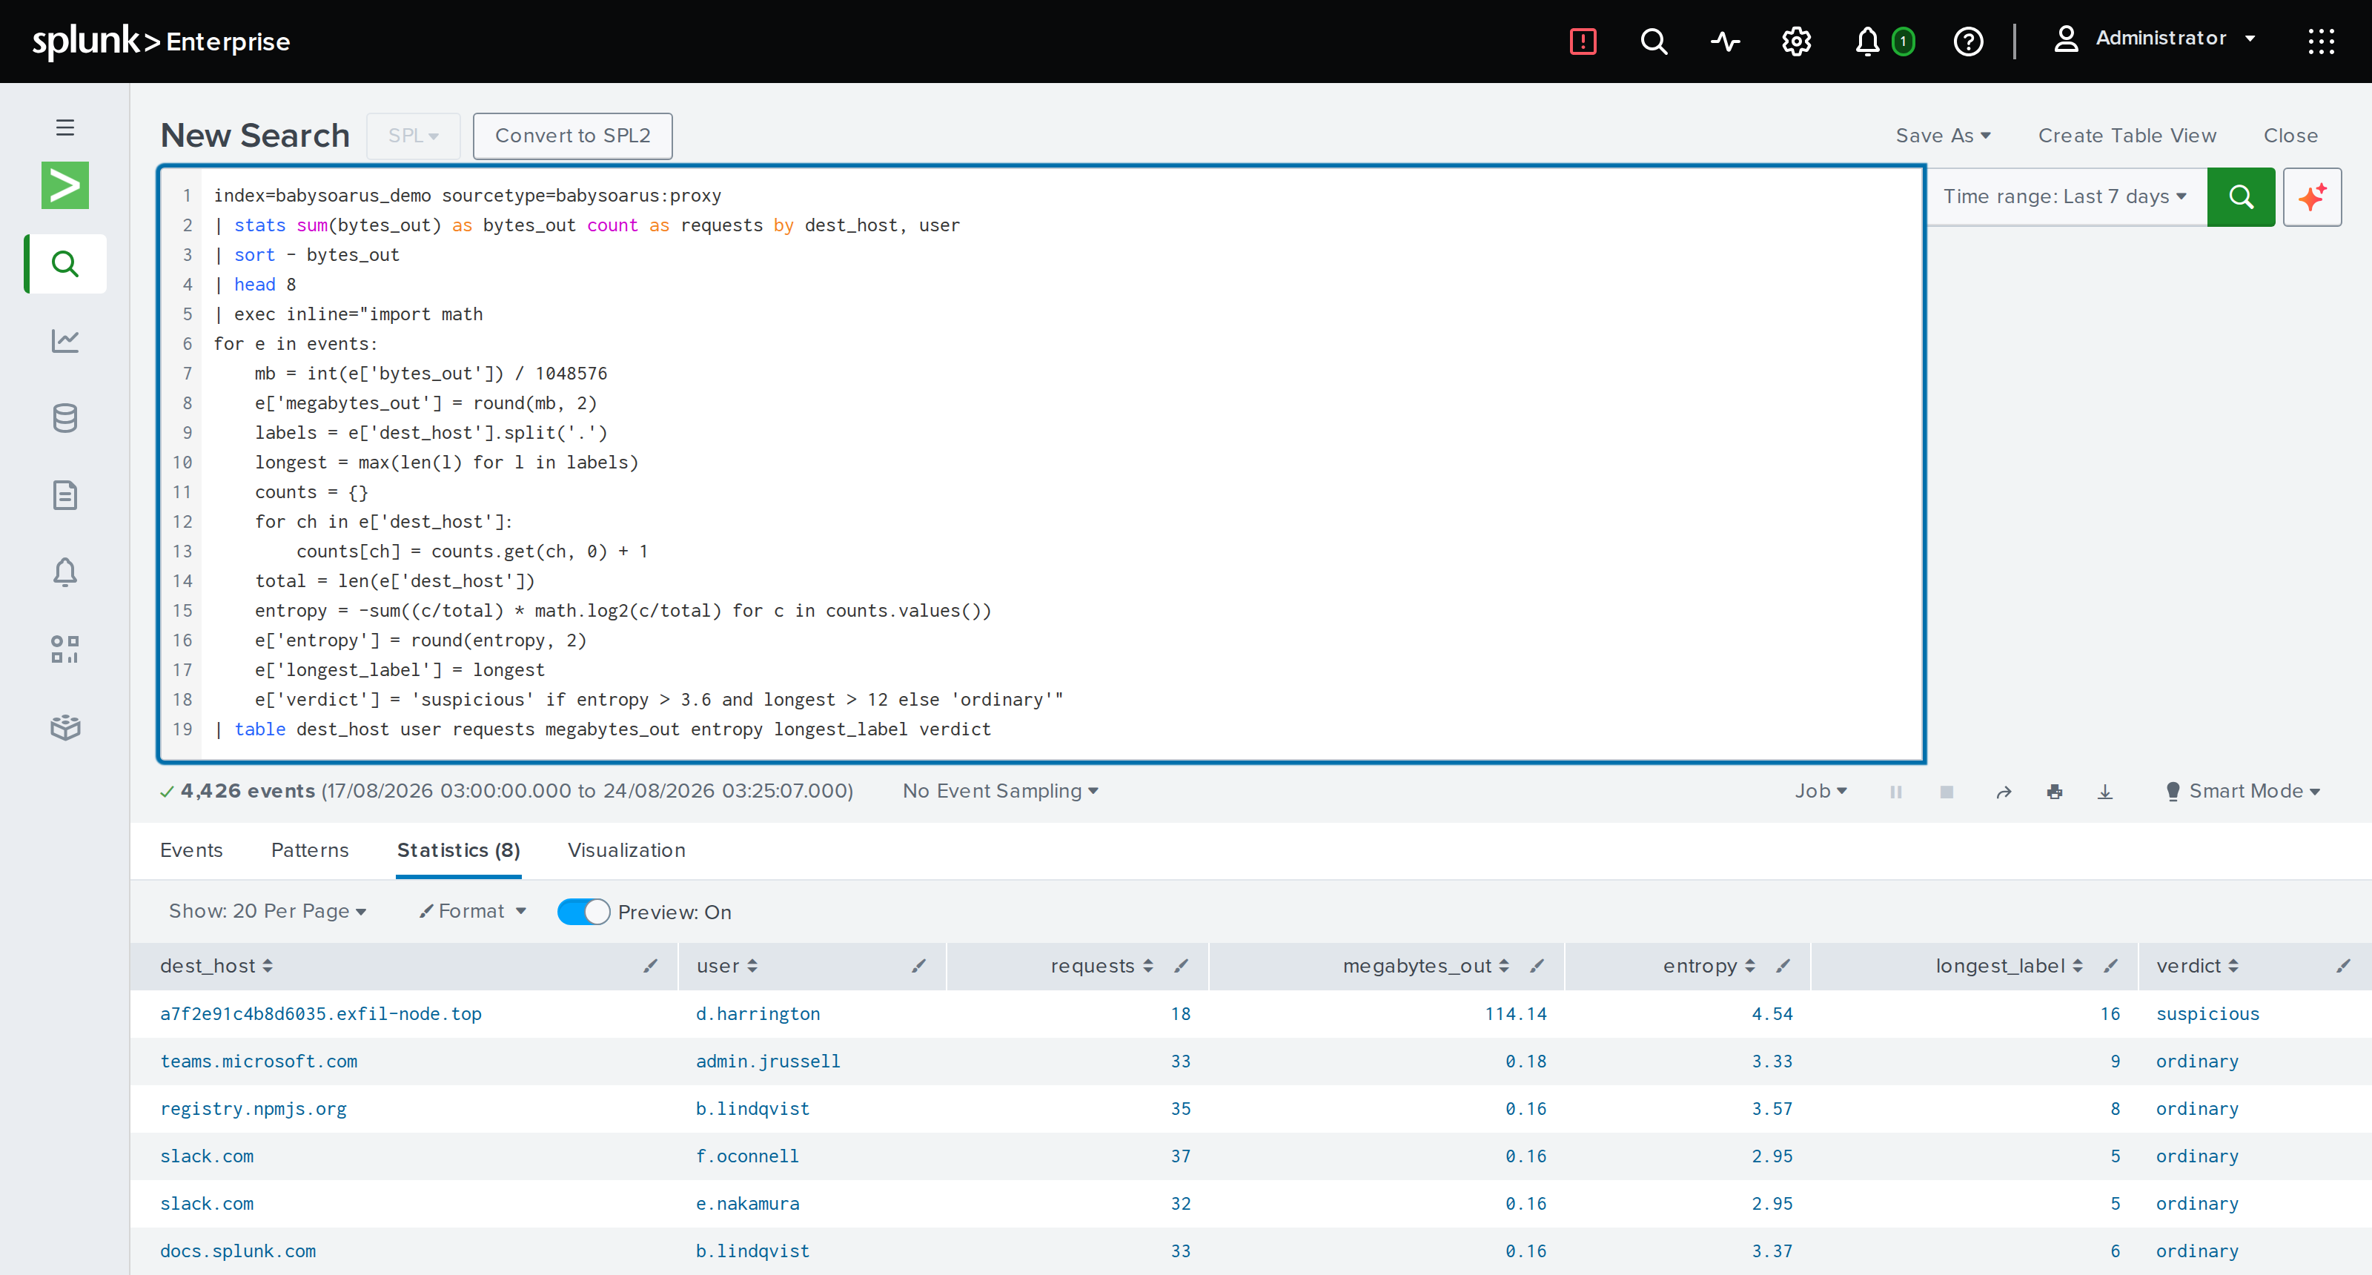
Task: Sort by requests column header
Action: [x=1101, y=966]
